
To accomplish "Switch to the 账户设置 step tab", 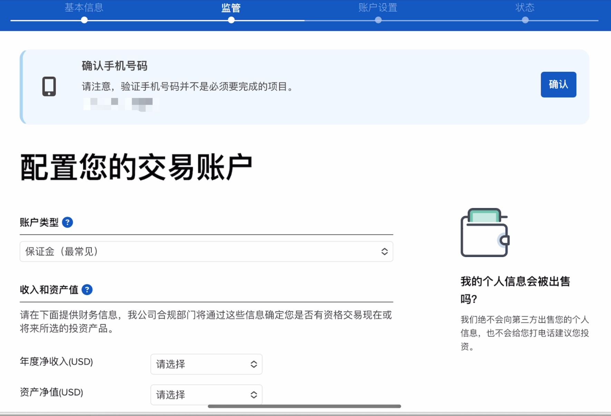I will (378, 8).
